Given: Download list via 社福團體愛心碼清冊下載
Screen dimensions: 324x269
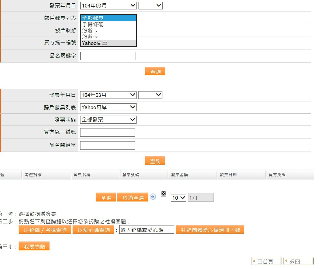Looking at the screenshot, I should point(210,230).
